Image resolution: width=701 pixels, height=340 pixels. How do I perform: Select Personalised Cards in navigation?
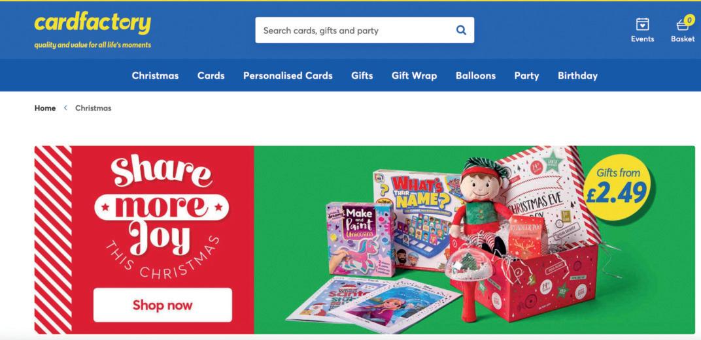[288, 76]
